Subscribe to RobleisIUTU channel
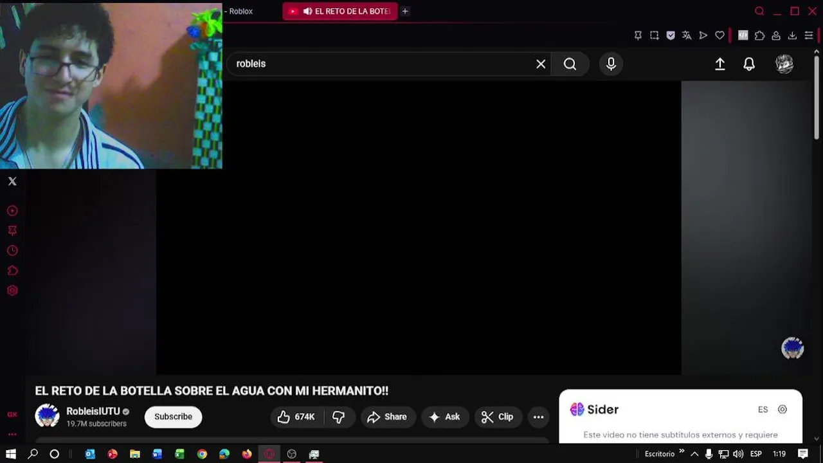 (173, 417)
